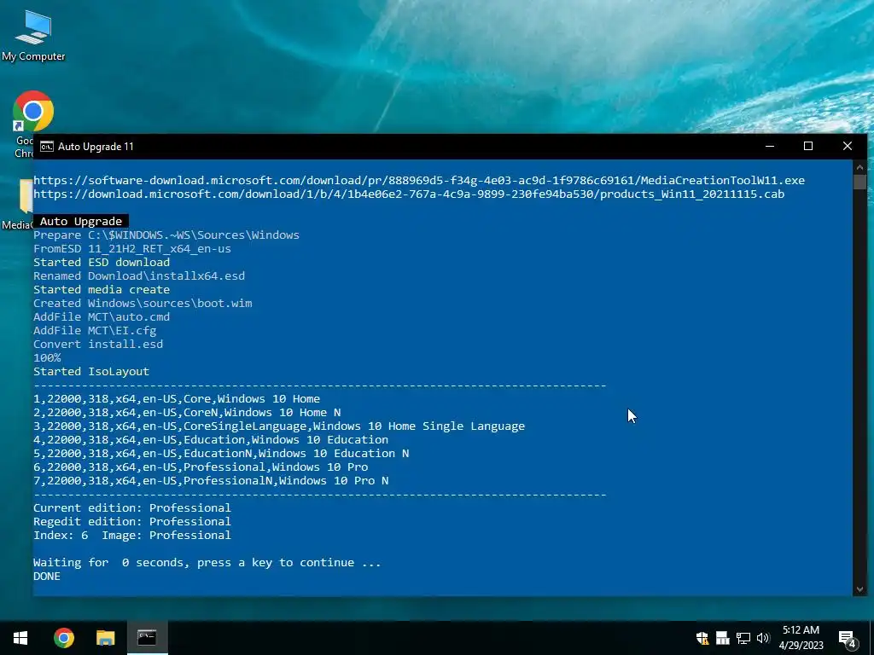
Task: Click the Microsoft Store tray icon
Action: click(x=722, y=638)
